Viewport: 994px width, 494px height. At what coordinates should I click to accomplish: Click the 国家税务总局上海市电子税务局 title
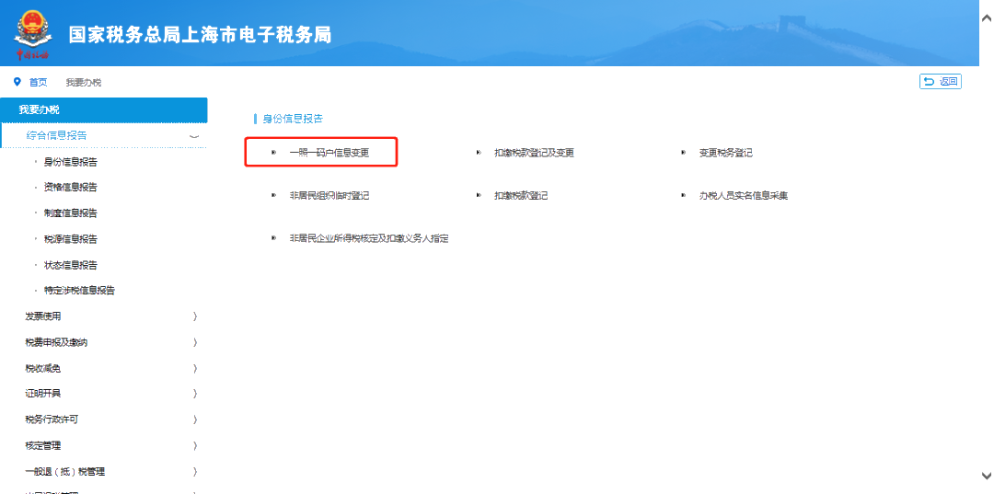[200, 35]
